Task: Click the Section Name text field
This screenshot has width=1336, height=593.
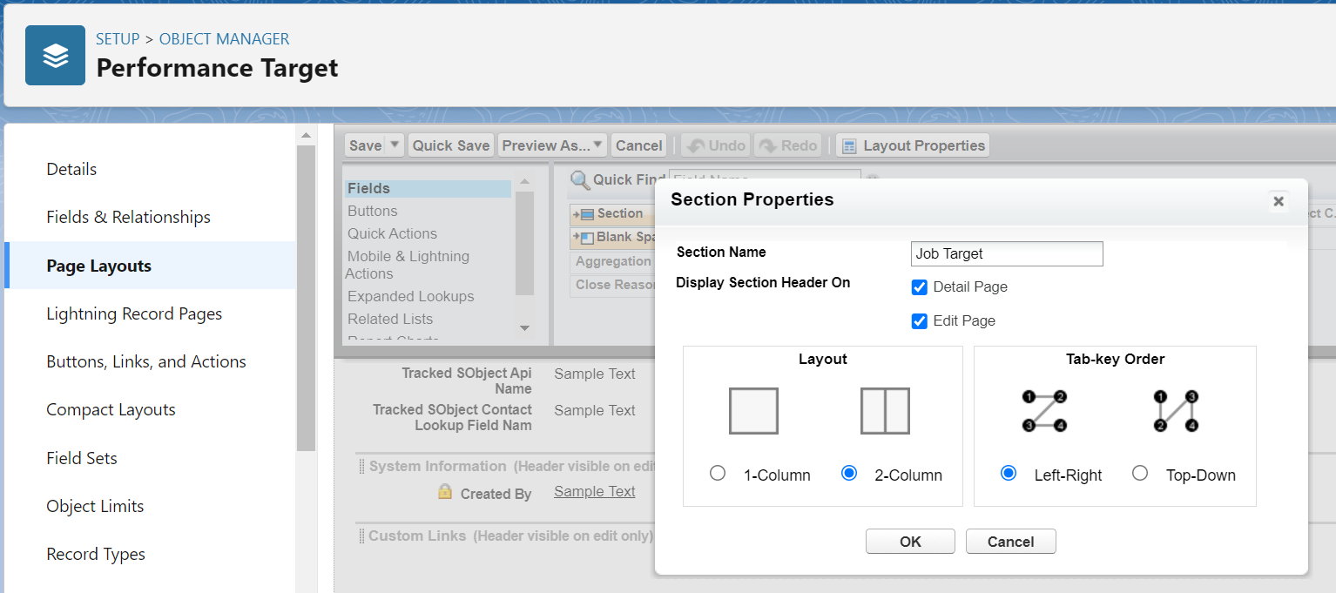Action: pyautogui.click(x=1006, y=253)
